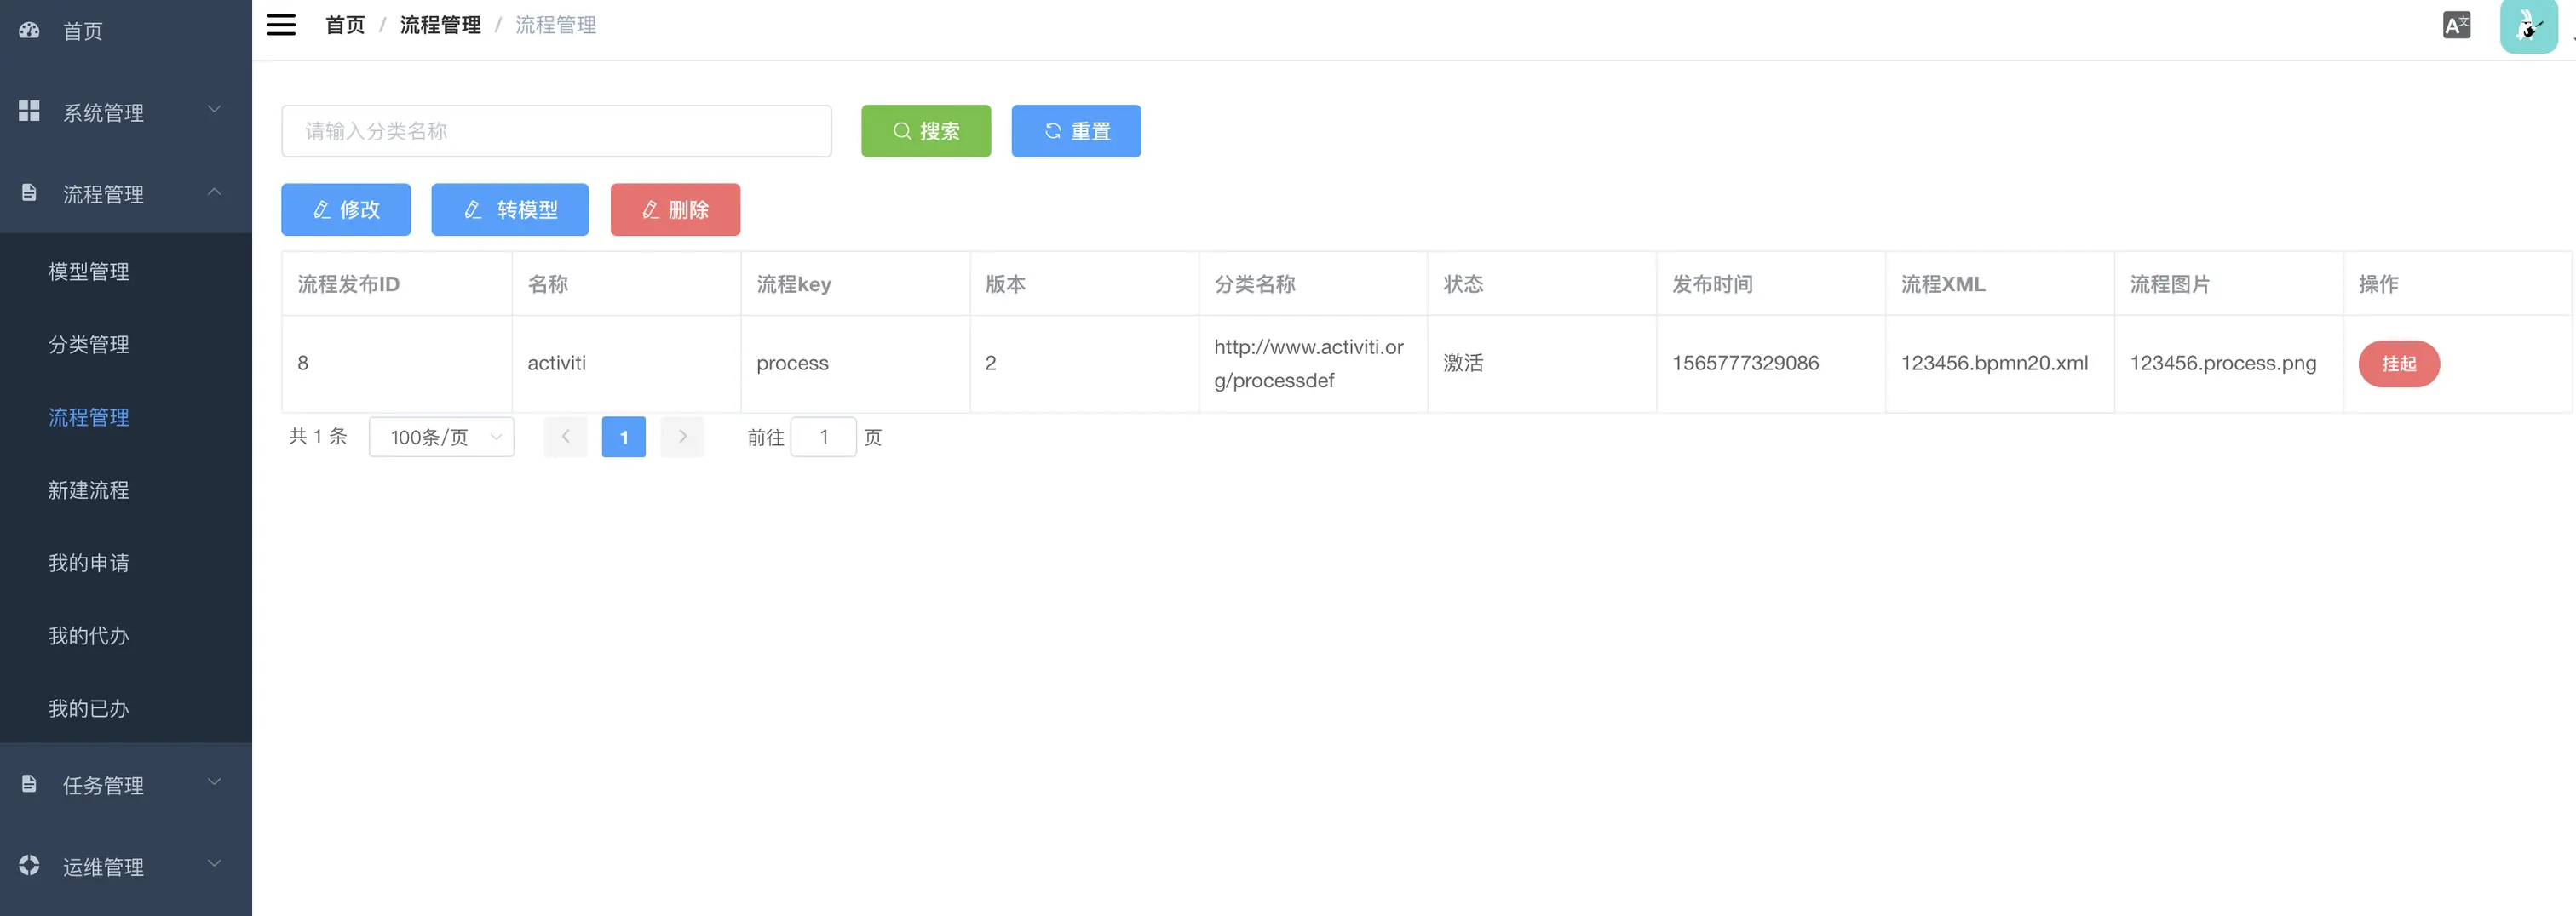This screenshot has height=916, width=2576.
Task: Click the 重置 reset button
Action: point(1076,131)
